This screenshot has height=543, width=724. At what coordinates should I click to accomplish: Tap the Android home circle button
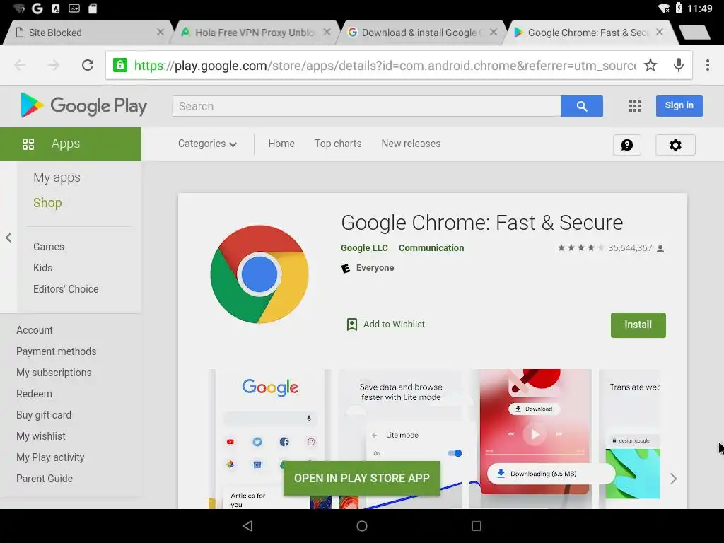[362, 526]
